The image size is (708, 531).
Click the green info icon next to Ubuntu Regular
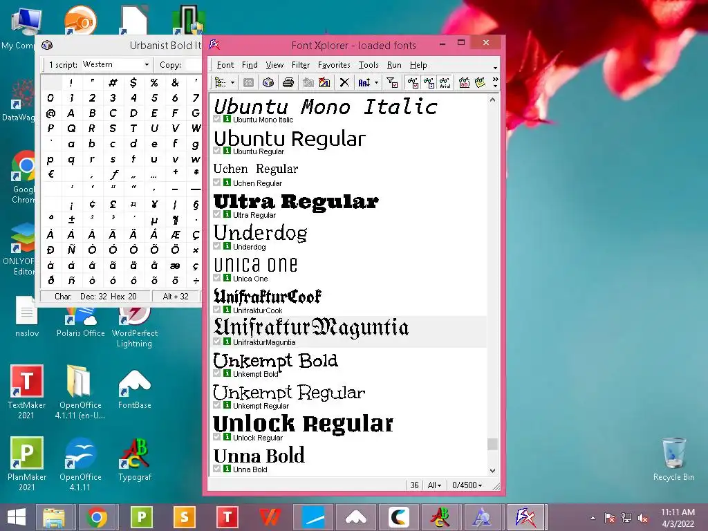[227, 151]
